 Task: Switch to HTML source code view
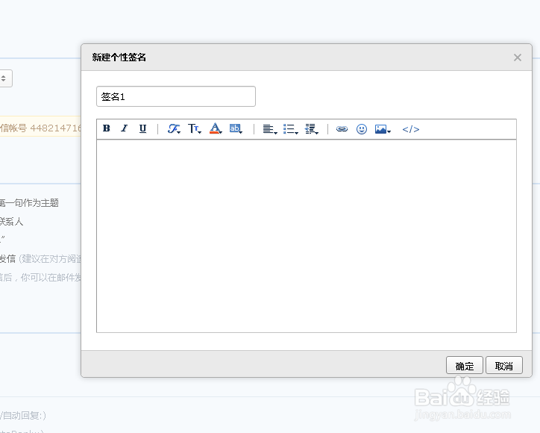pos(411,129)
